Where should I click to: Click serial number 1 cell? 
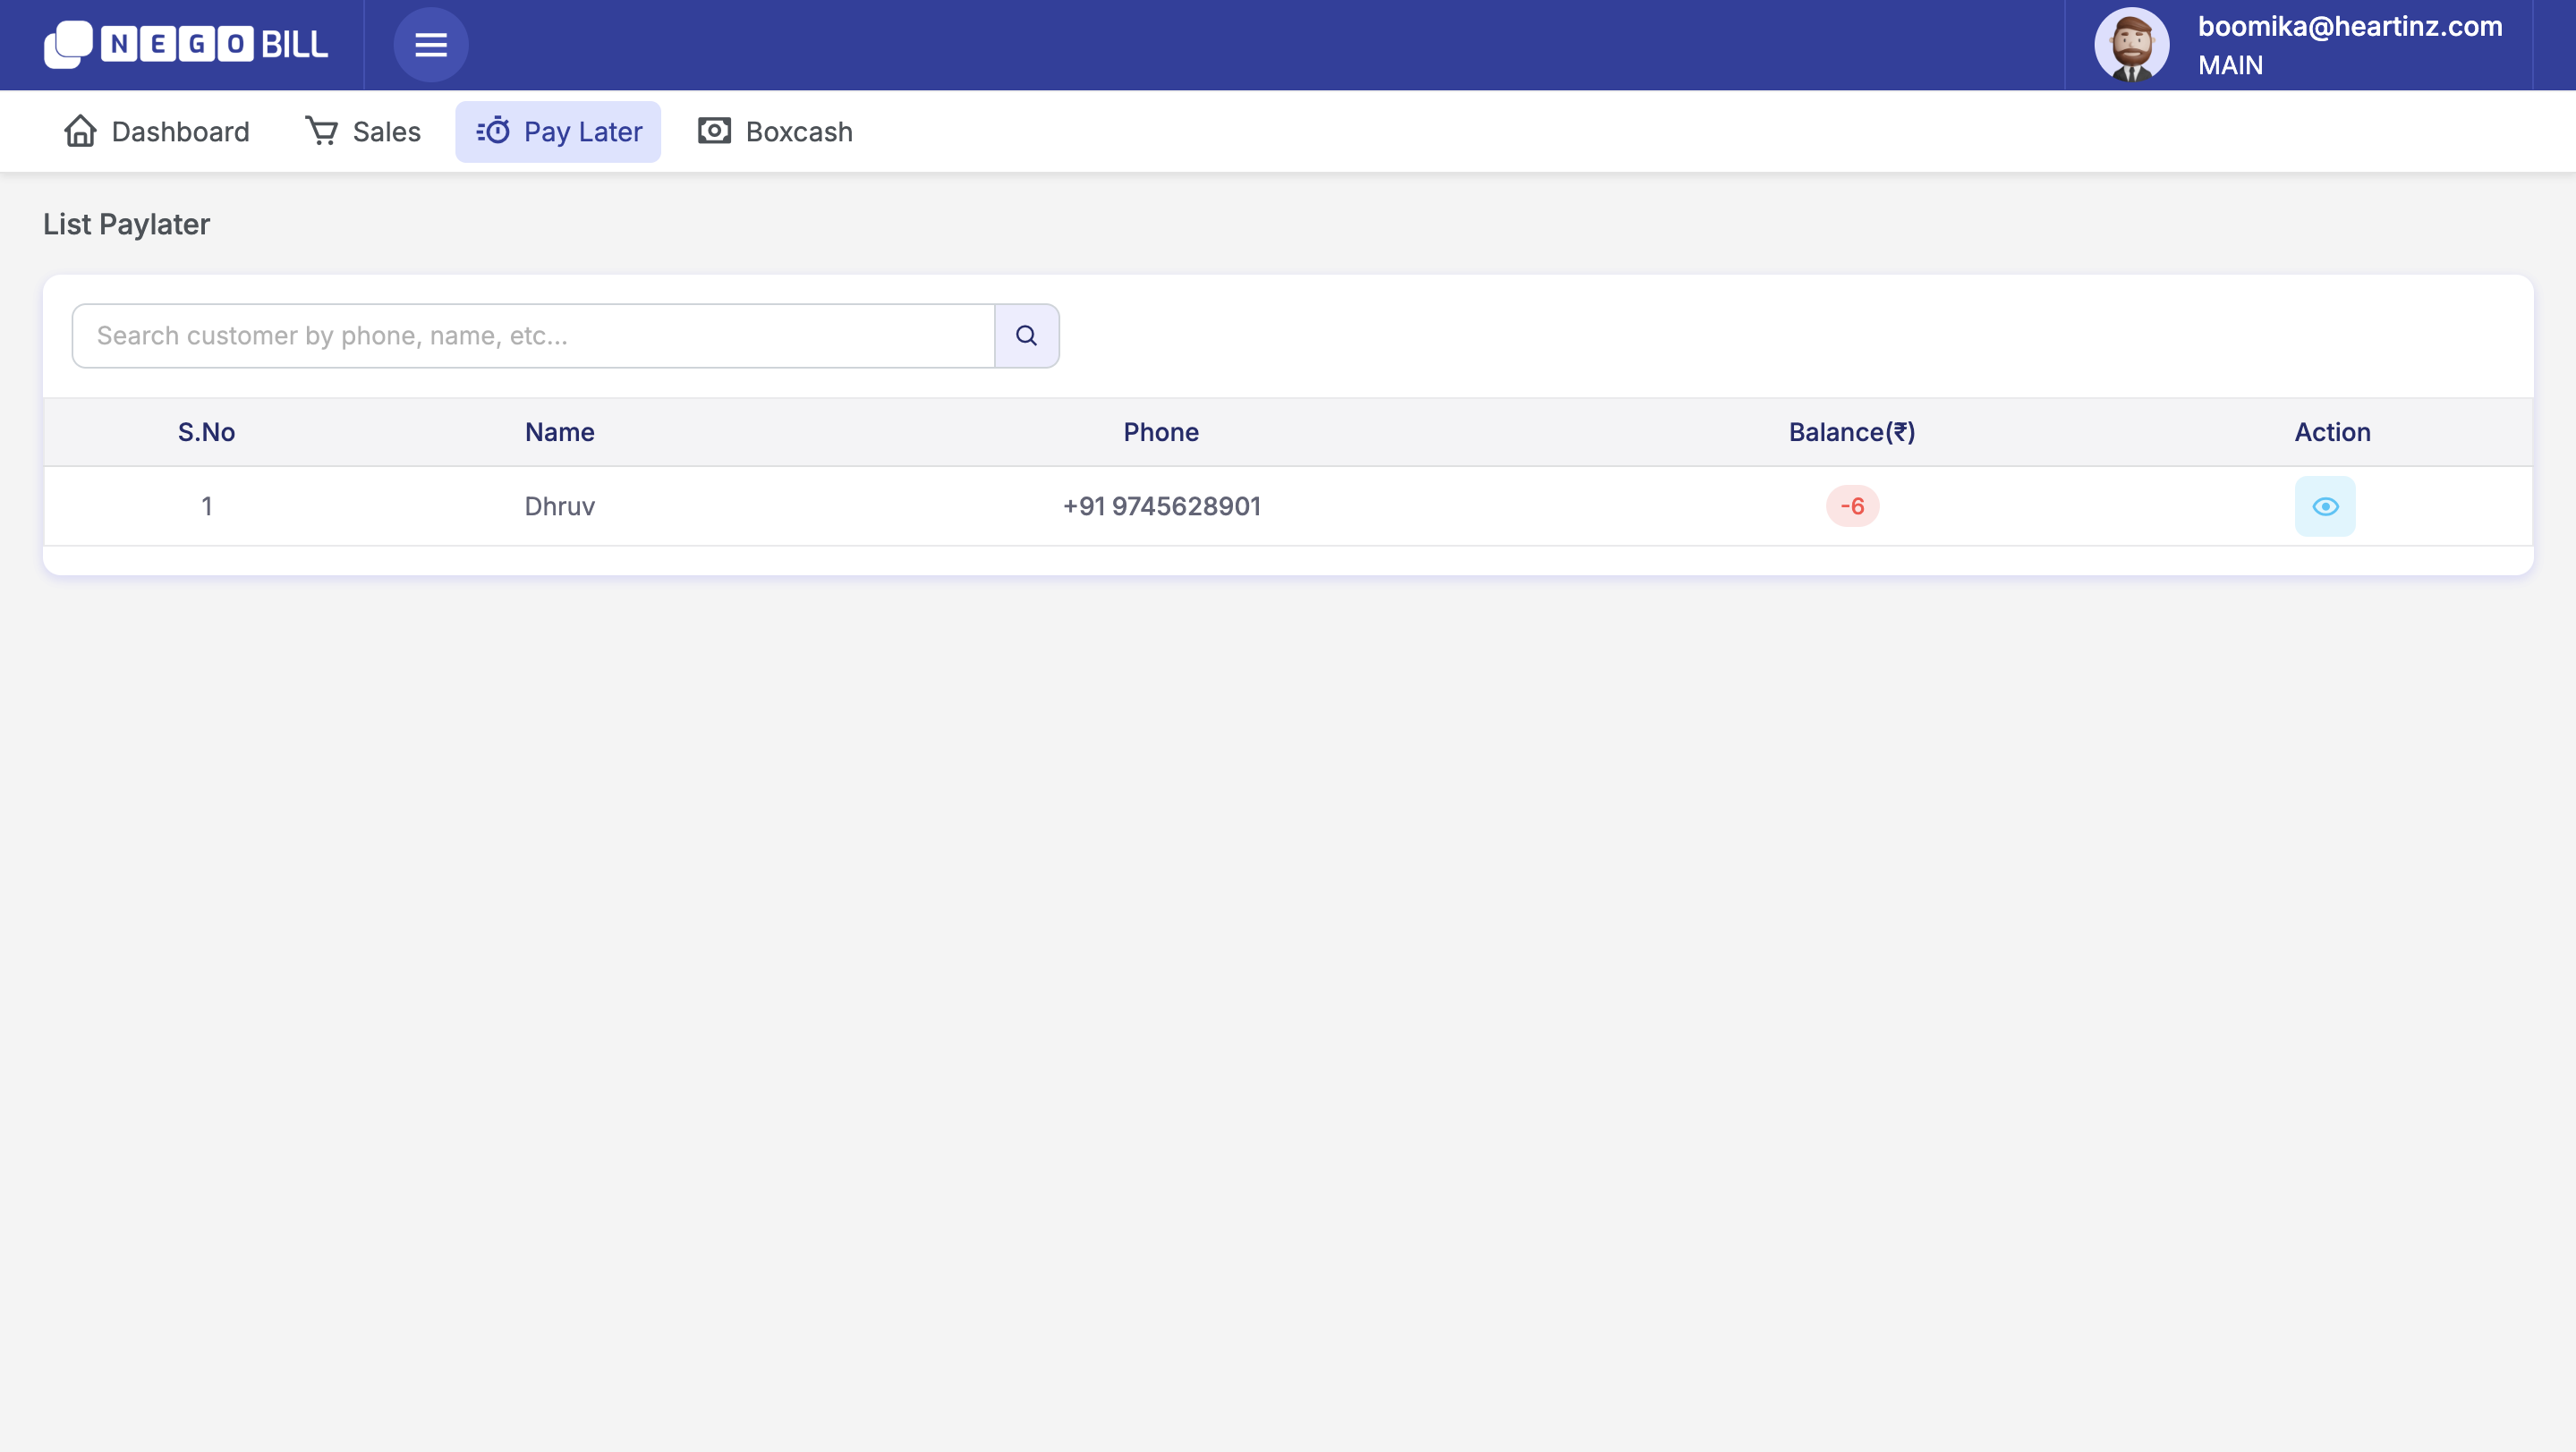coord(207,506)
